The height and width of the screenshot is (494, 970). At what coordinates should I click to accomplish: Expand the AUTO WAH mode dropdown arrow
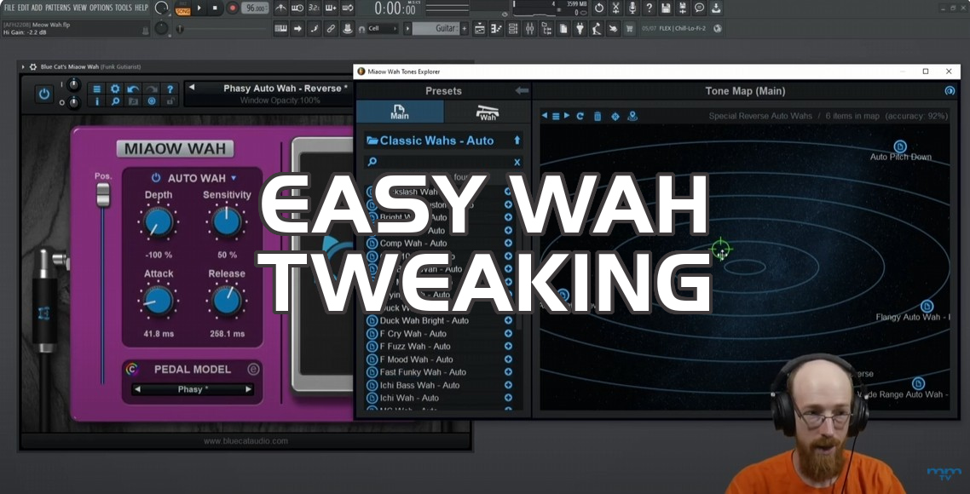click(234, 178)
